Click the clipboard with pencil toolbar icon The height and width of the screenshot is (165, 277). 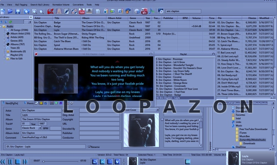(106, 11)
